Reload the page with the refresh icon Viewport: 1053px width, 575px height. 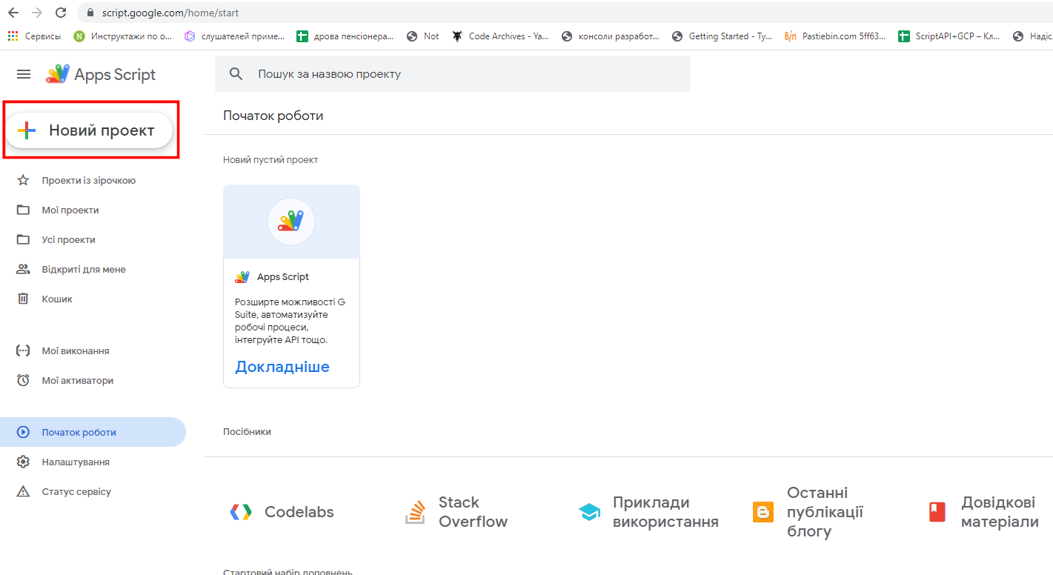pyautogui.click(x=62, y=13)
